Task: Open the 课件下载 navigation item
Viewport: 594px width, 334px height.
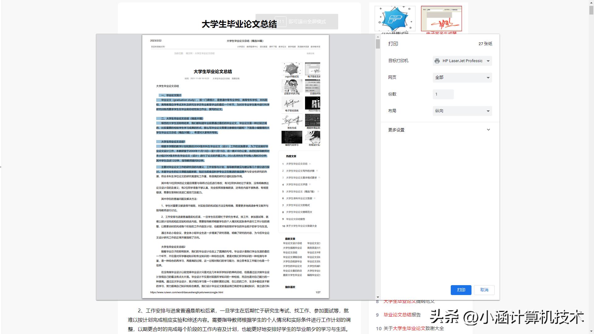Action: pos(273,47)
